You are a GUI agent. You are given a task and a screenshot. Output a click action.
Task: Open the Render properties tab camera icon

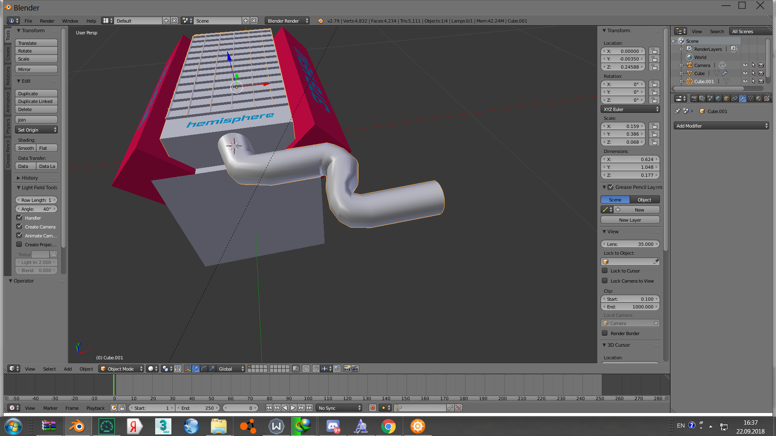pyautogui.click(x=694, y=99)
